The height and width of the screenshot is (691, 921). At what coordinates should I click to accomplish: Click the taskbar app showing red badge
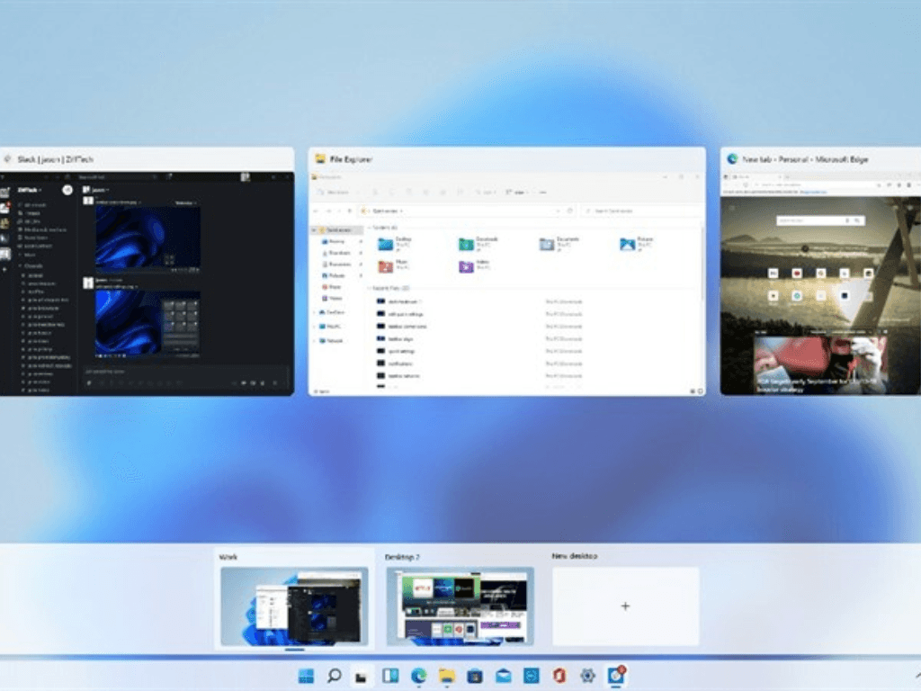click(x=616, y=675)
